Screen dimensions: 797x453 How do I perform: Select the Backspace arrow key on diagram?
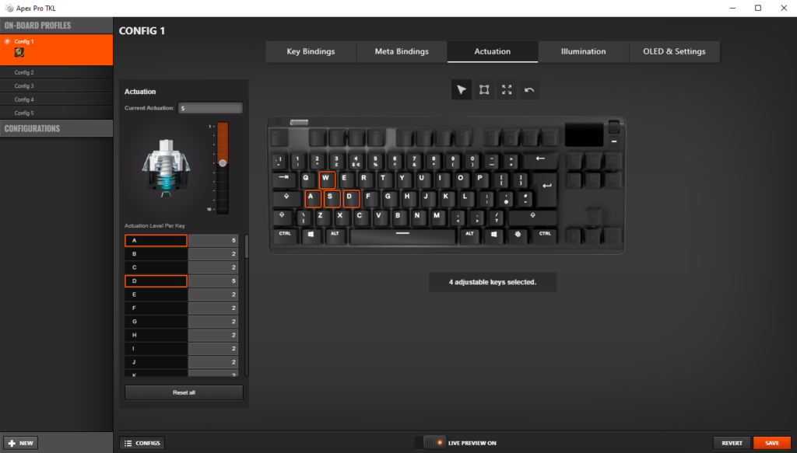[540, 161]
